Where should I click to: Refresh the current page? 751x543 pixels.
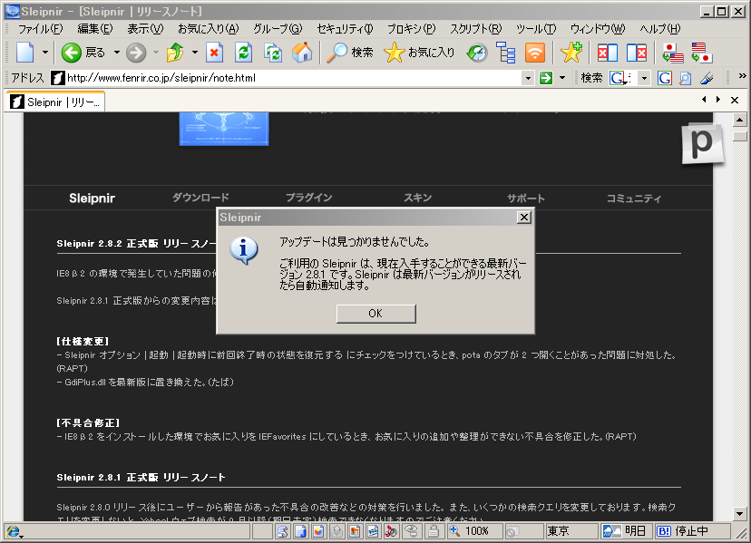point(244,53)
